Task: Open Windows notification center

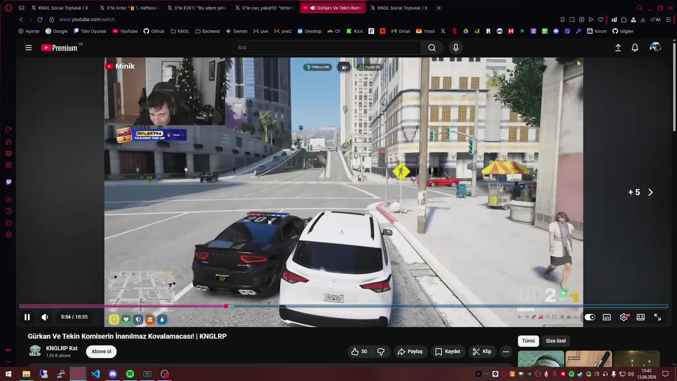Action: coord(665,374)
